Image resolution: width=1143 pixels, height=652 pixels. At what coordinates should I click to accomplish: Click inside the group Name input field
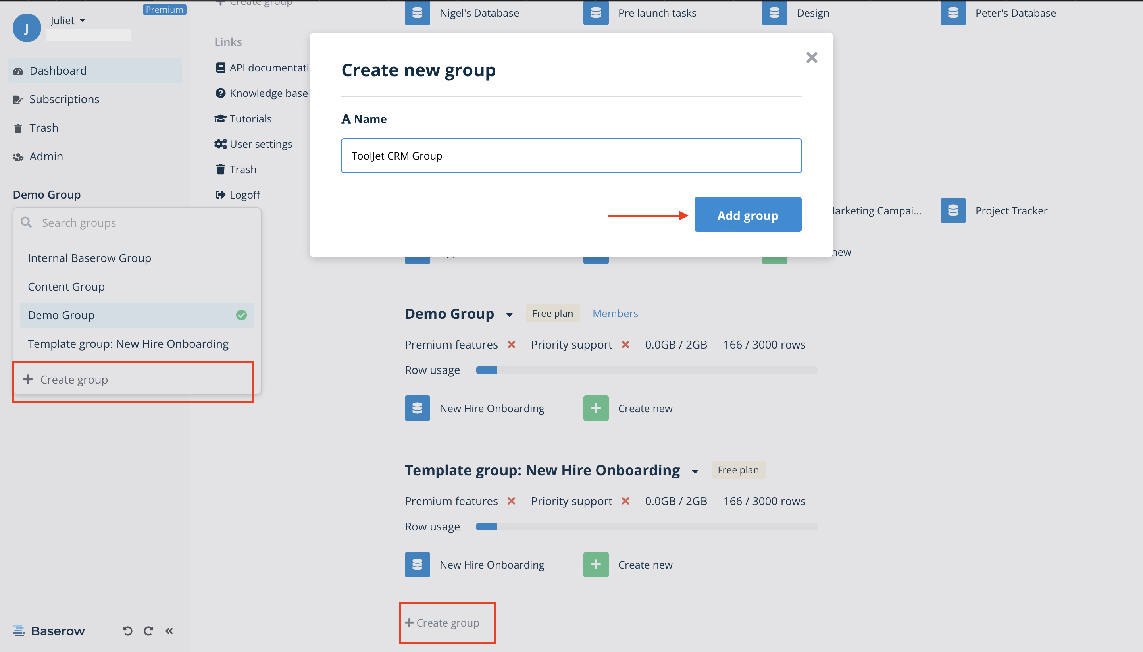570,155
